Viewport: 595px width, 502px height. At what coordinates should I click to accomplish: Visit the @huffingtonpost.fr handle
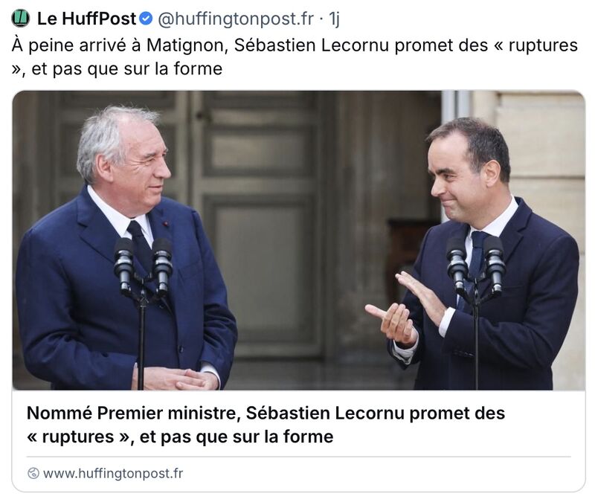(x=236, y=18)
